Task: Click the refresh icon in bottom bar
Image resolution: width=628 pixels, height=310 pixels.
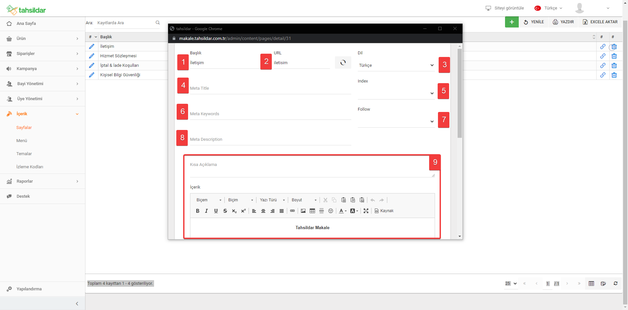Action: click(x=616, y=283)
